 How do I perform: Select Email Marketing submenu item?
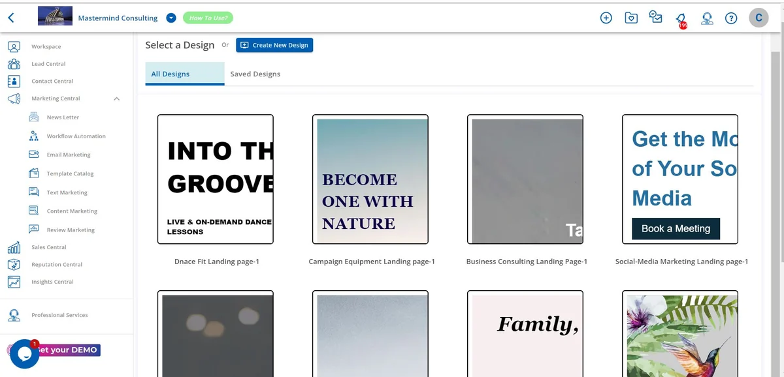69,155
